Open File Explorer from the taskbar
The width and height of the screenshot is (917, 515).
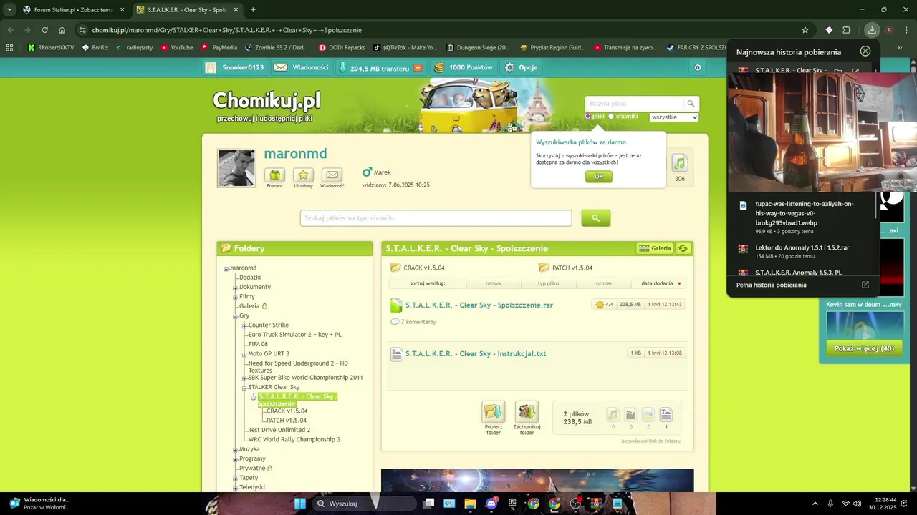(x=470, y=504)
